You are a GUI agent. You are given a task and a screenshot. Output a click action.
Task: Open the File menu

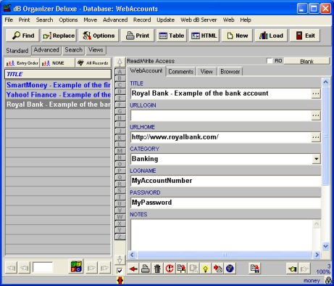click(9, 20)
